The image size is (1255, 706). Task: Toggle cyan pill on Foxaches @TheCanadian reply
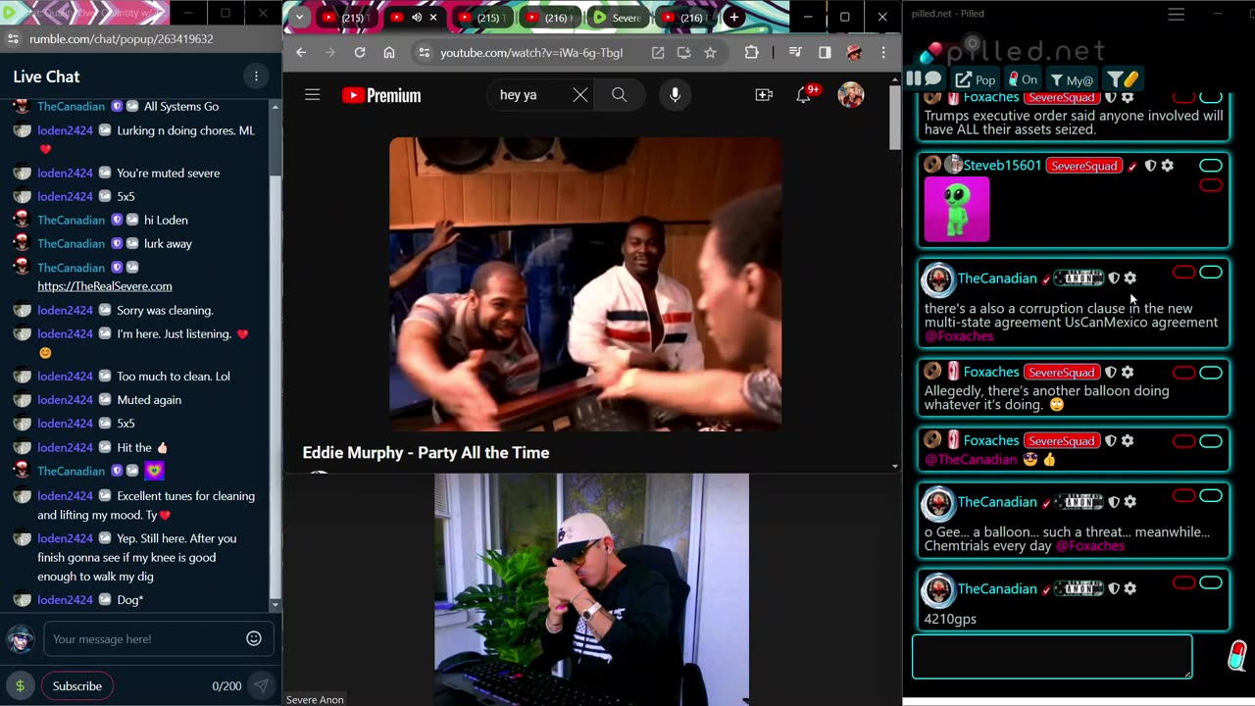click(x=1211, y=441)
